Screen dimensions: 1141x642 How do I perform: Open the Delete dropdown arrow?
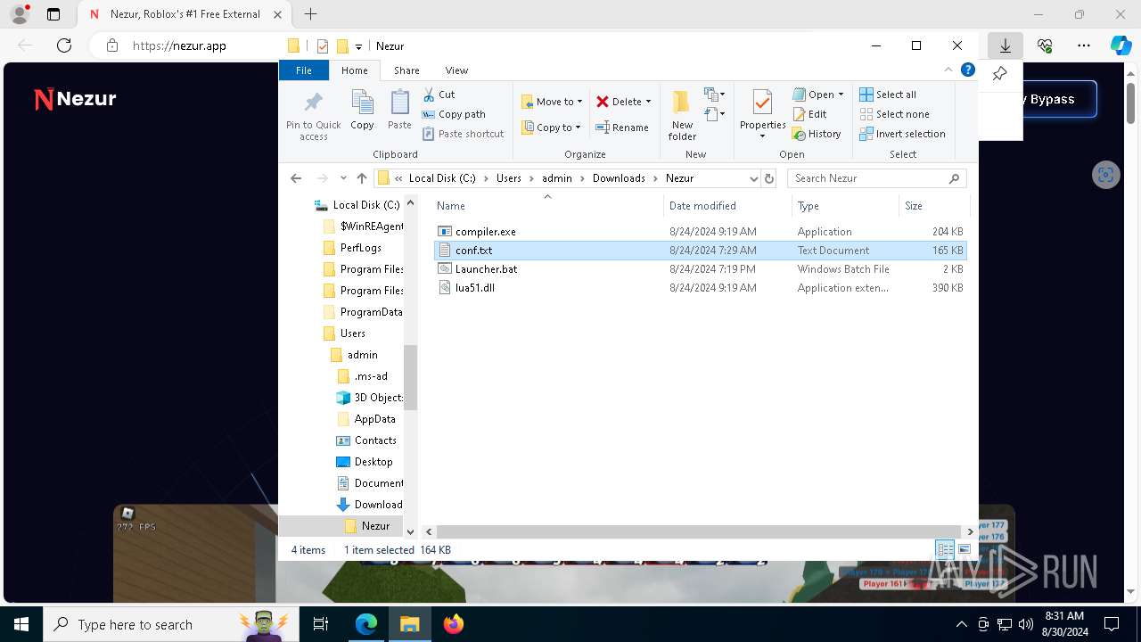click(648, 102)
